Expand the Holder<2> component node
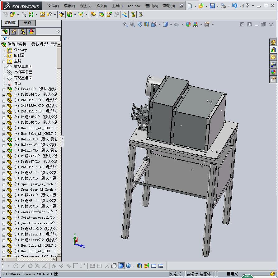The height and width of the screenshot is (278, 278). [4, 146]
